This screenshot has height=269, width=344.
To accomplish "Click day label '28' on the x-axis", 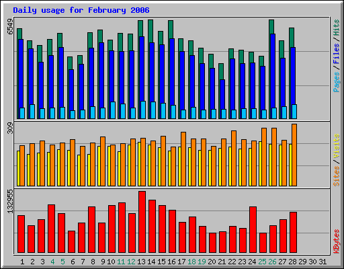I will pyautogui.click(x=292, y=262).
